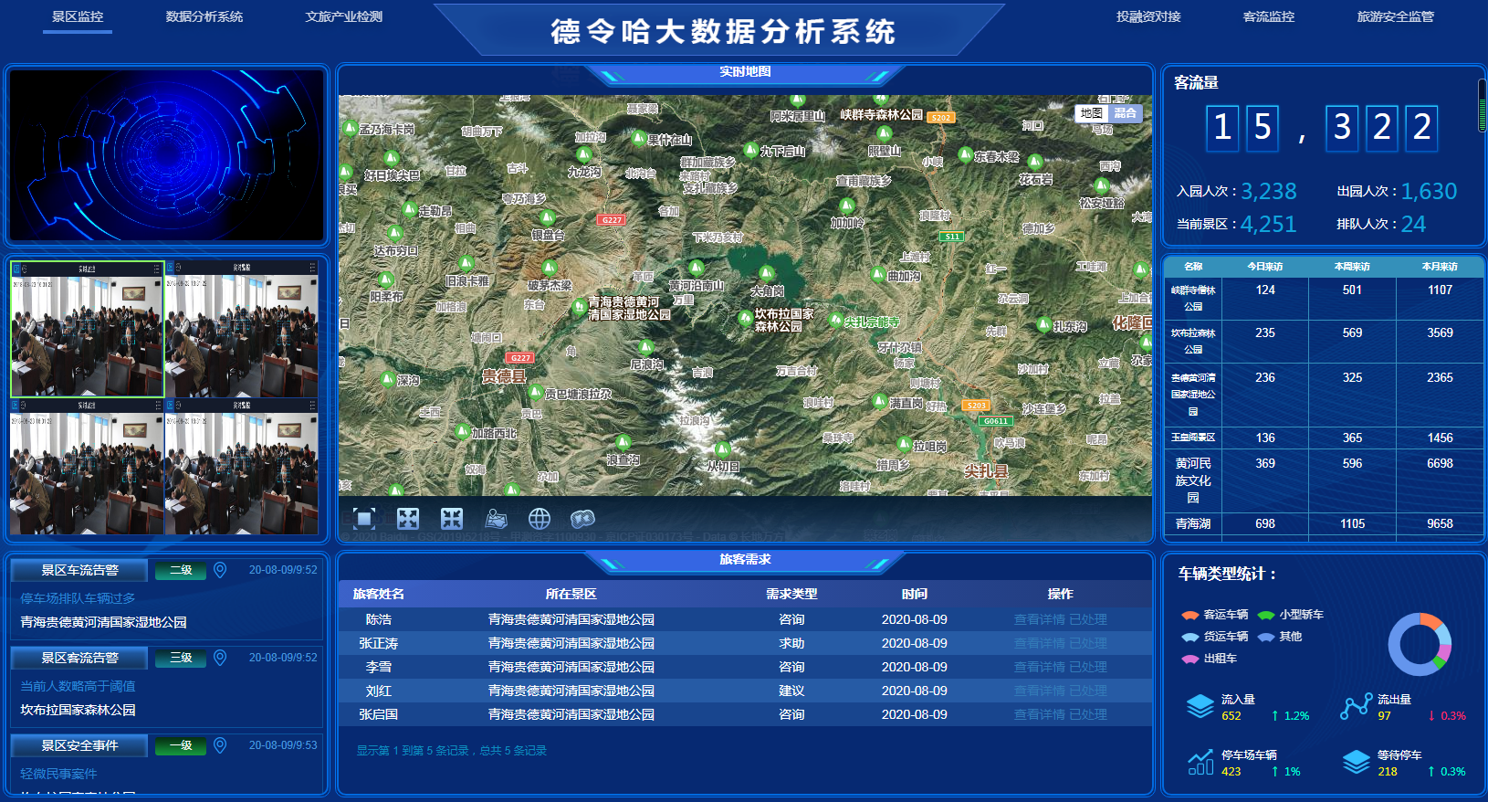Click the 本月来访 column header
The height and width of the screenshot is (802, 1488).
tap(1440, 267)
